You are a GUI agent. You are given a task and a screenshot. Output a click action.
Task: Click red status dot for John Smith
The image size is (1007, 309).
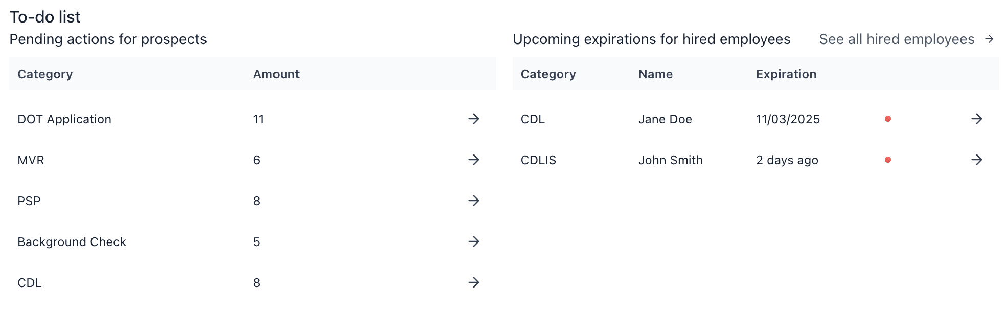888,160
